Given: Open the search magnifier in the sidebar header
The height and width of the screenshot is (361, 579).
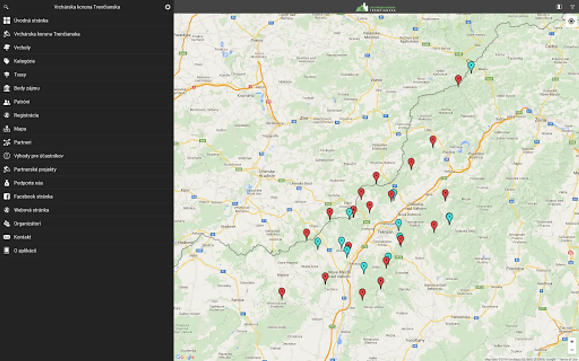Looking at the screenshot, I should 6,7.
